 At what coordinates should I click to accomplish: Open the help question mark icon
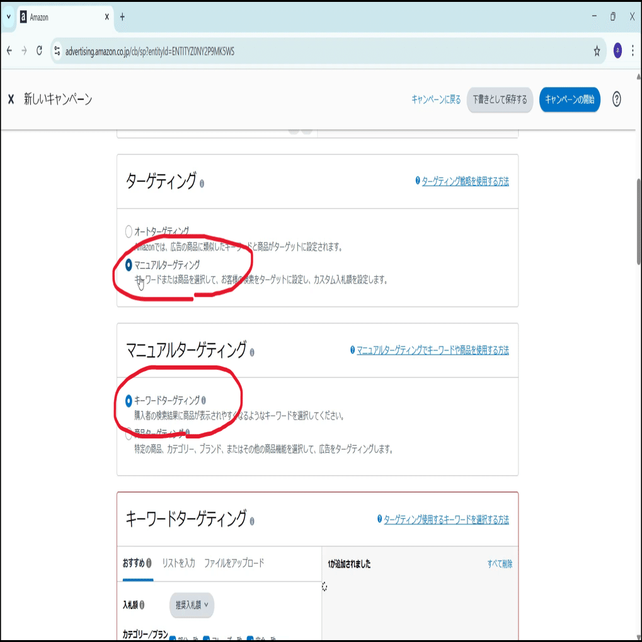click(x=617, y=99)
